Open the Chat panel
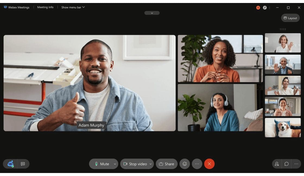The width and height of the screenshot is (304, 176). pyautogui.click(x=286, y=164)
